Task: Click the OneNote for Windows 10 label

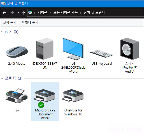Action: click(x=73, y=112)
